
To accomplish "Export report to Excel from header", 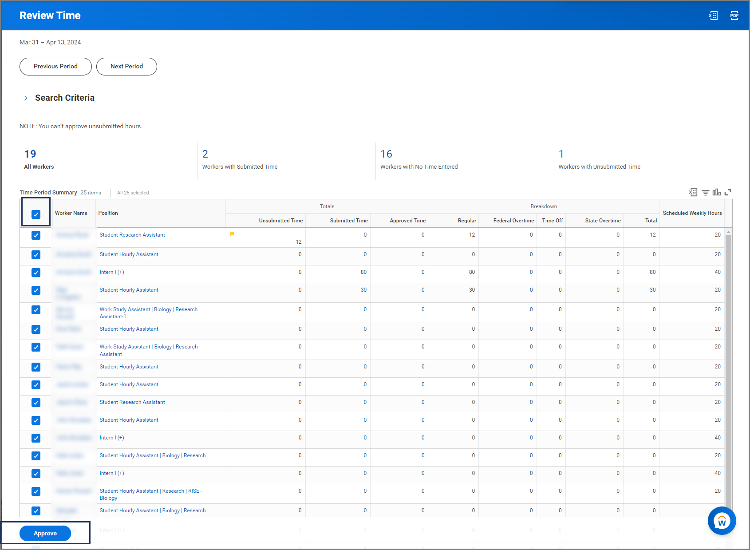I will pos(713,16).
